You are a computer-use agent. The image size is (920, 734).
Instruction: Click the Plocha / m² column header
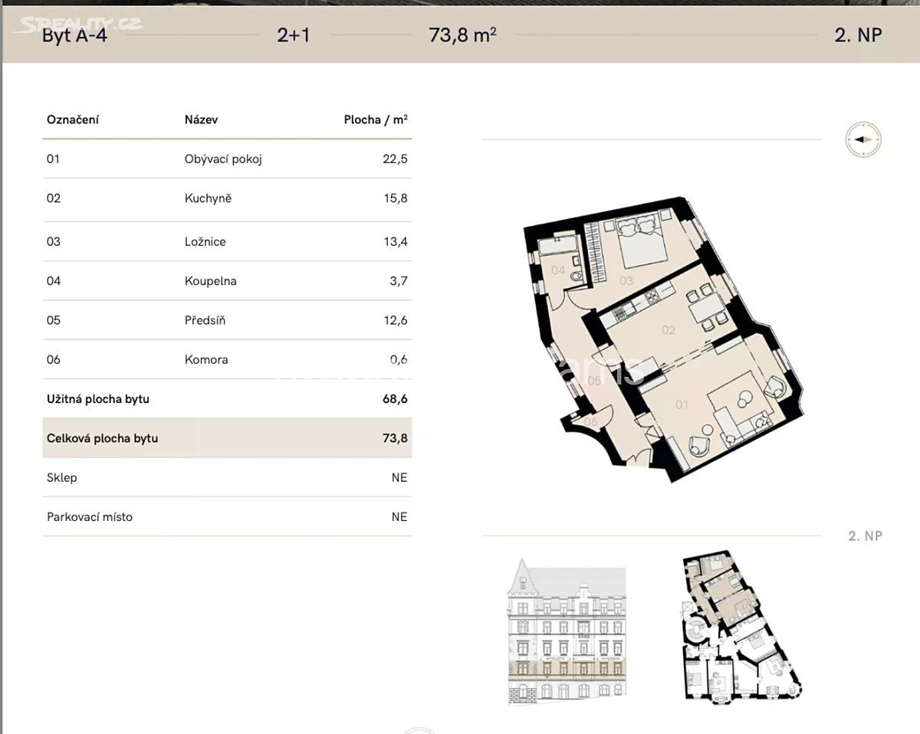click(x=375, y=120)
